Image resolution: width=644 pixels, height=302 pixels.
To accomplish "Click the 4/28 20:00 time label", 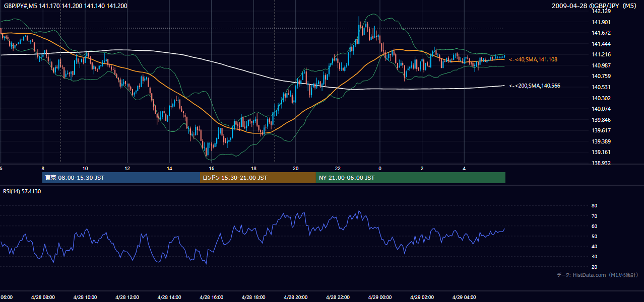I will pyautogui.click(x=296, y=297).
